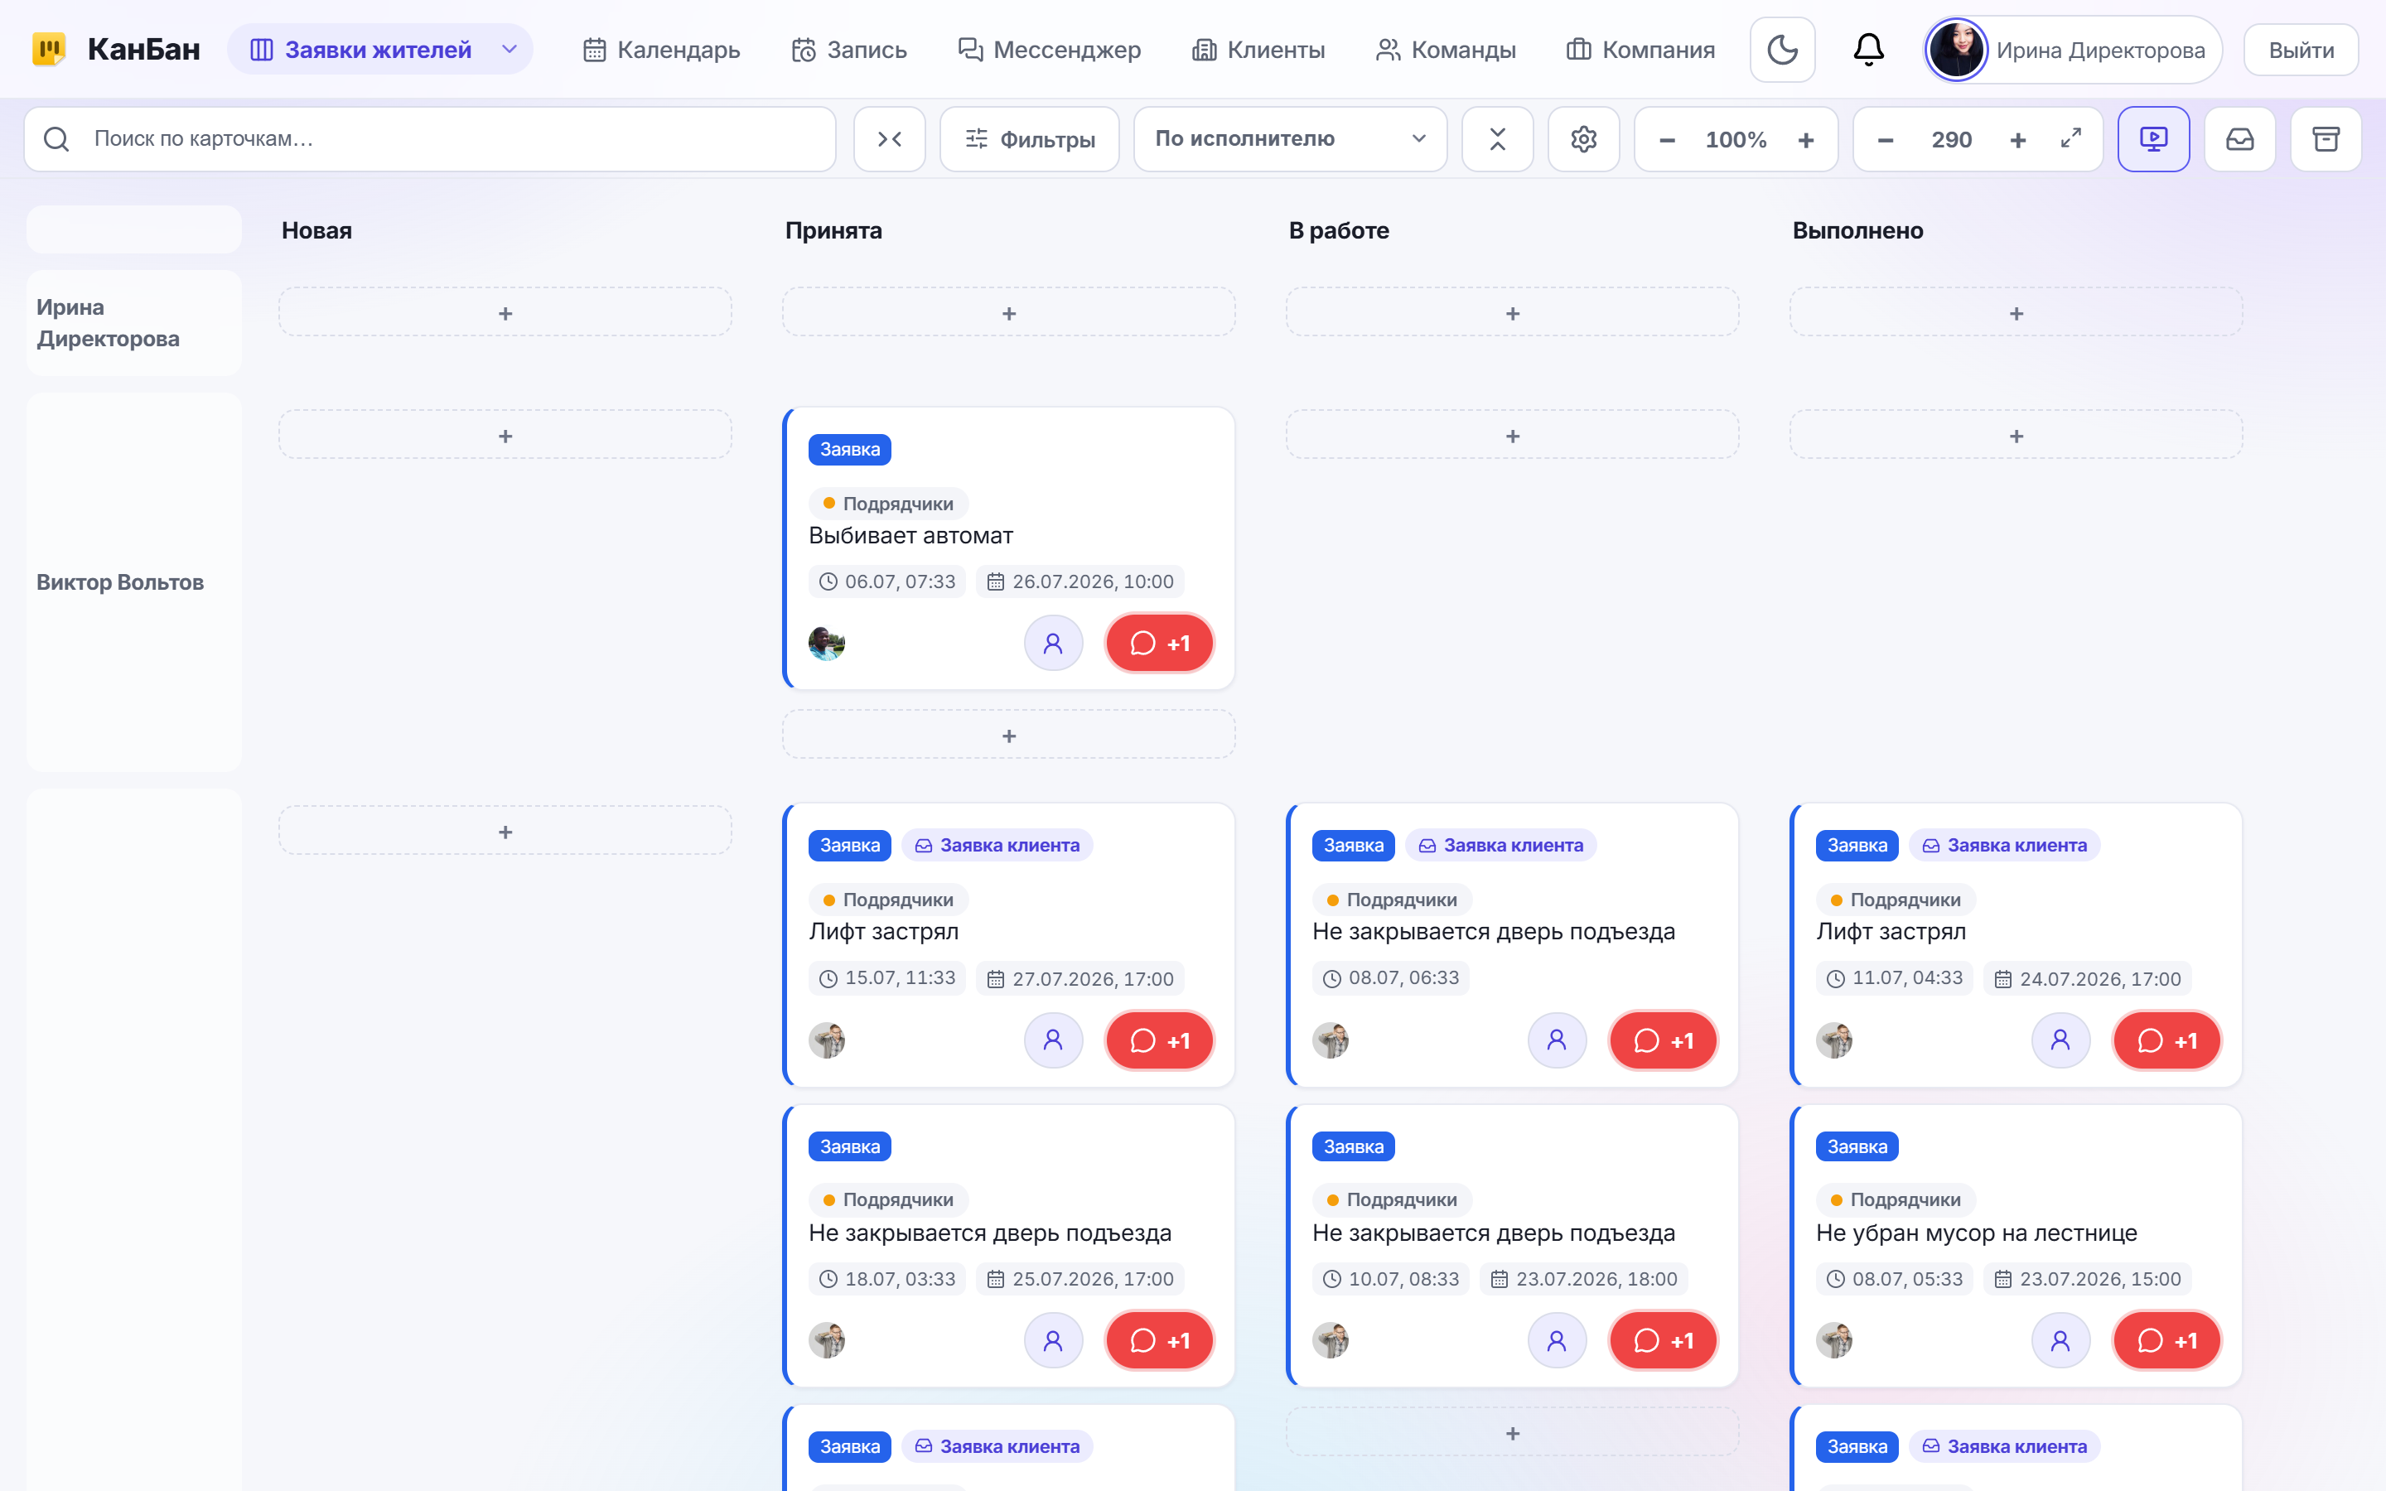Screen dimensions: 2386x1491
Task: Open Фильтры panel
Action: [1029, 139]
